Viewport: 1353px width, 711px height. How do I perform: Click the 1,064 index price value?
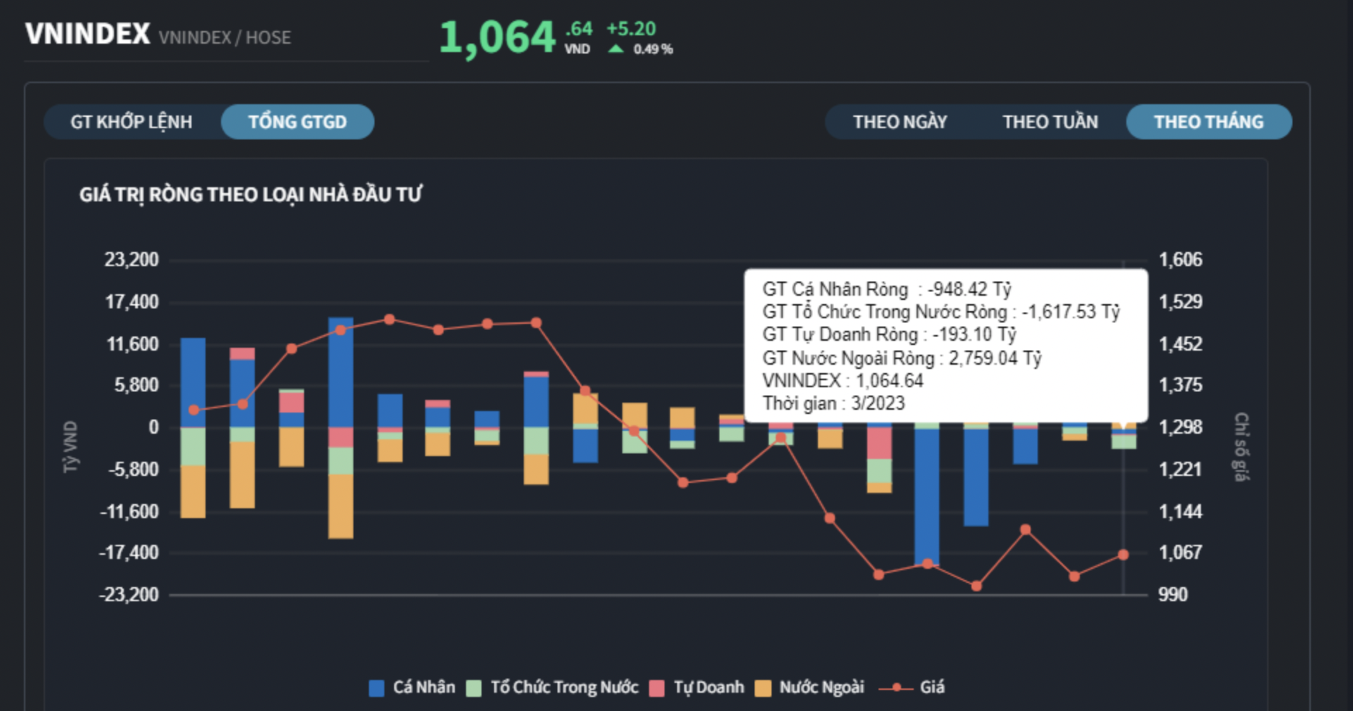498,37
